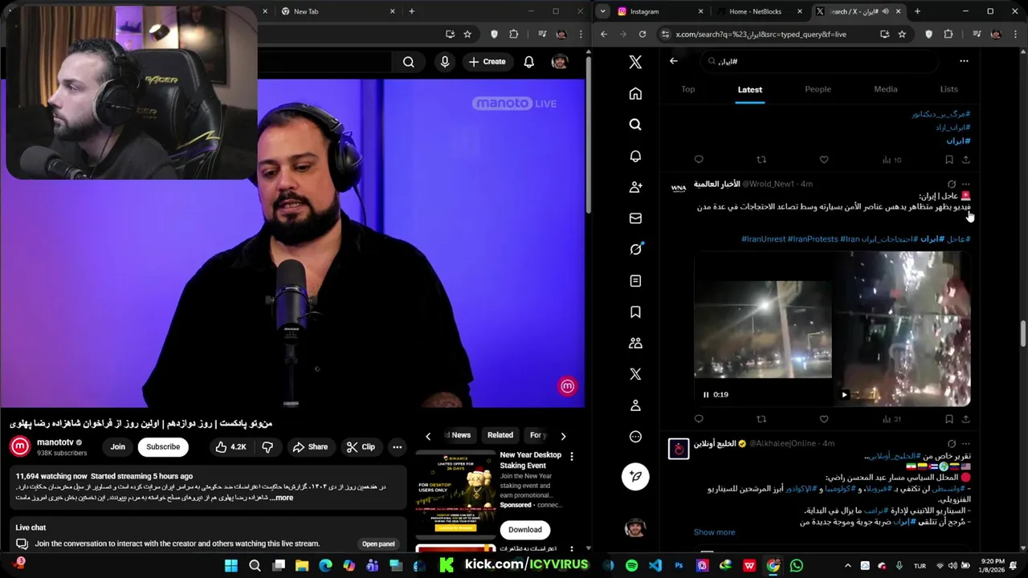Switch to Home - NetBlocks browser tab

(x=759, y=11)
